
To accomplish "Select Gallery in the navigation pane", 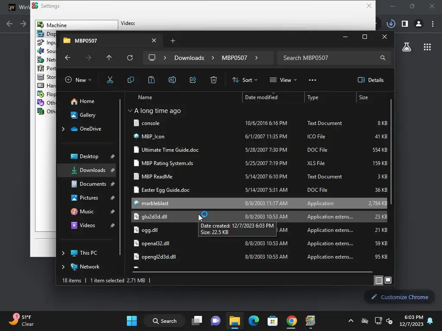I will (87, 115).
